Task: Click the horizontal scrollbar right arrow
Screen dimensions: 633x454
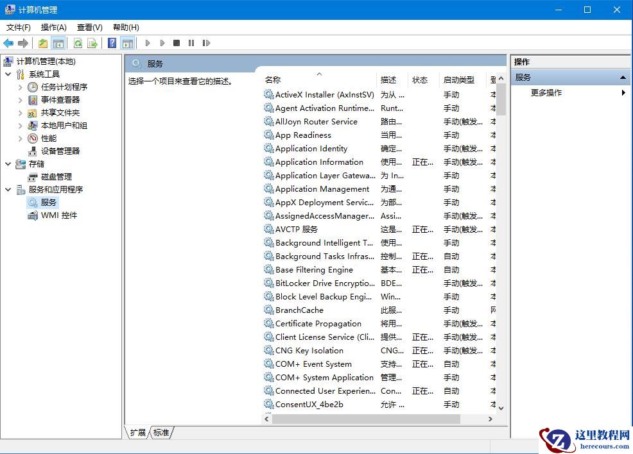Action: pos(490,417)
